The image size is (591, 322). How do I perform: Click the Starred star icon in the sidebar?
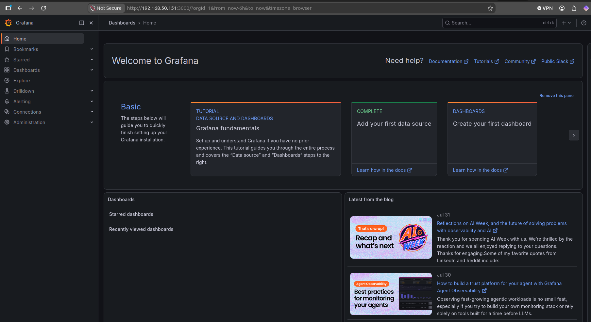(7, 59)
